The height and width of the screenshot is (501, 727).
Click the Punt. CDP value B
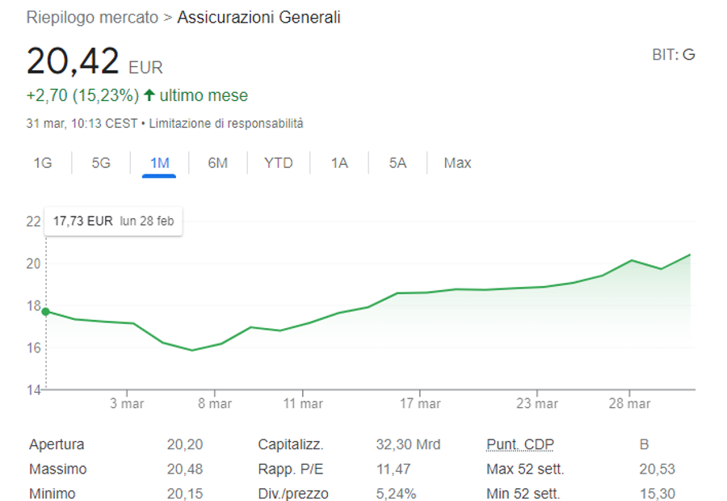[x=644, y=444]
